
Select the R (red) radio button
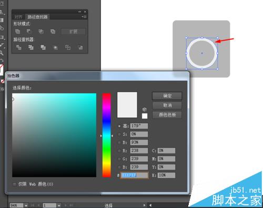point(119,150)
